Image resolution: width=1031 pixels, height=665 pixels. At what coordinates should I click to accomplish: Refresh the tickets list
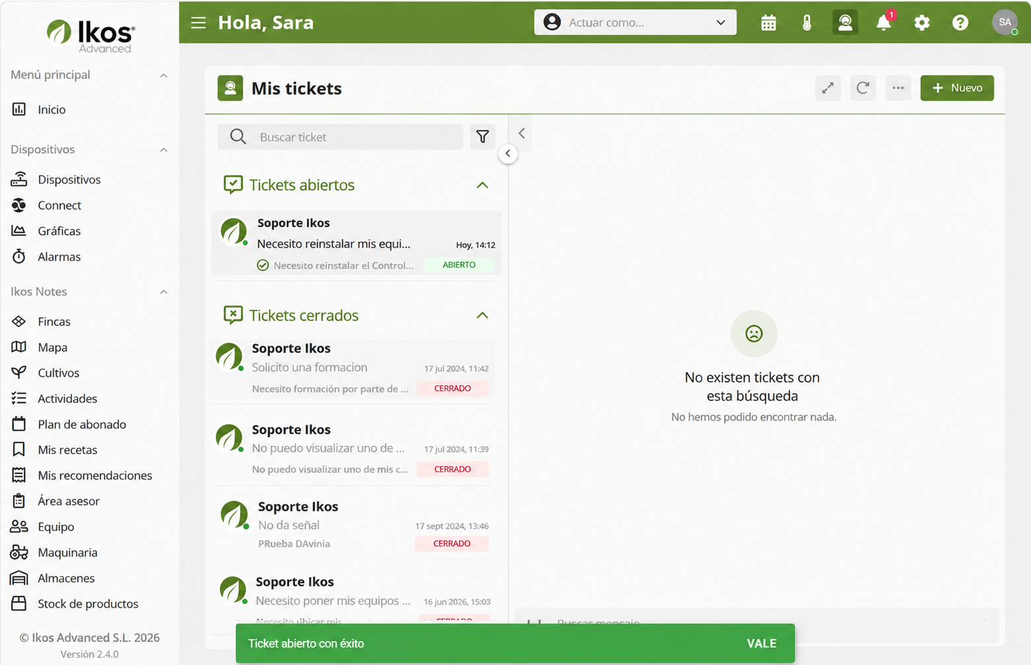[x=863, y=88]
